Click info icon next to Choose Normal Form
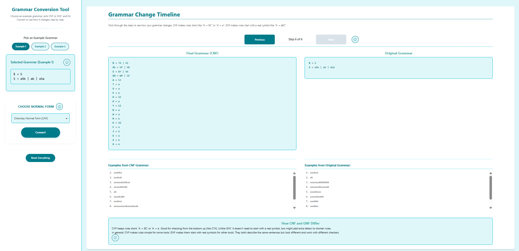Screen dimensions: 519x251 [59, 107]
